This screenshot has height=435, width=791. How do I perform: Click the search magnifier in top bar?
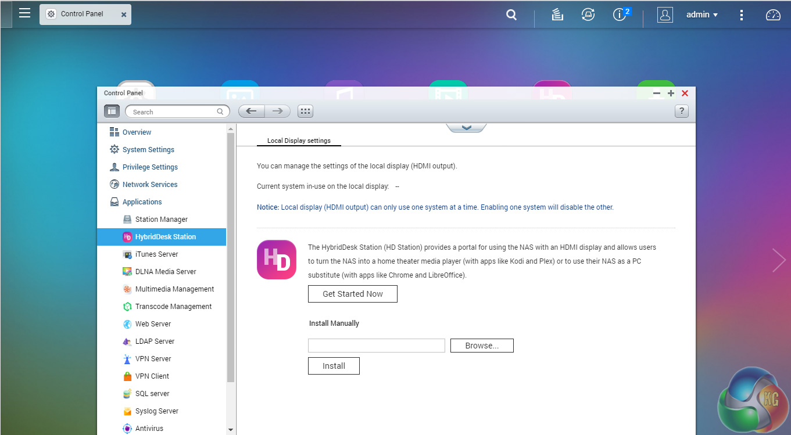coord(511,15)
